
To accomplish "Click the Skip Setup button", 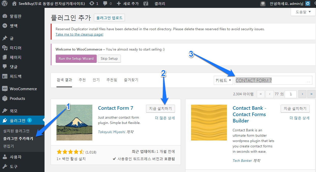I will click(x=109, y=58).
